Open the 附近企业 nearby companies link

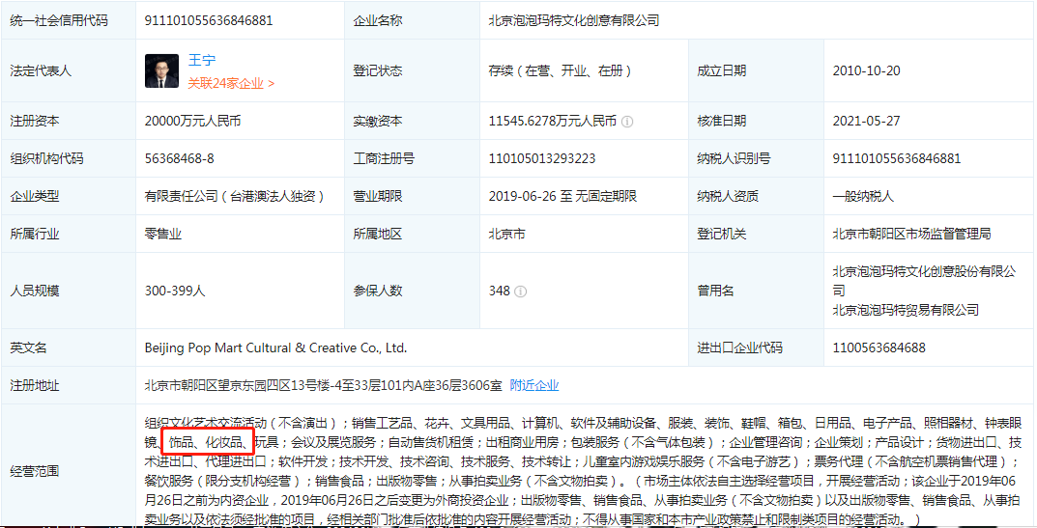(534, 385)
